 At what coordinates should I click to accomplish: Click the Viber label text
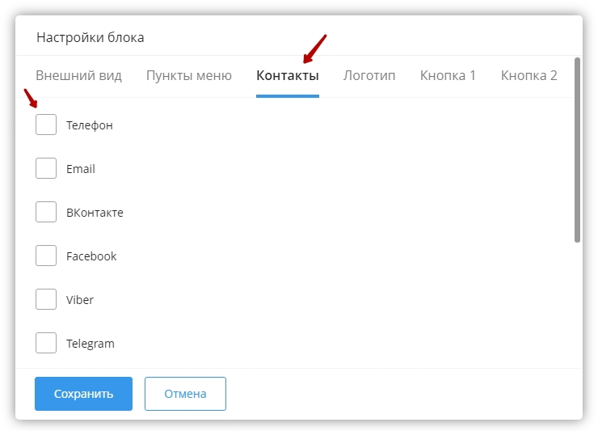[x=80, y=300]
